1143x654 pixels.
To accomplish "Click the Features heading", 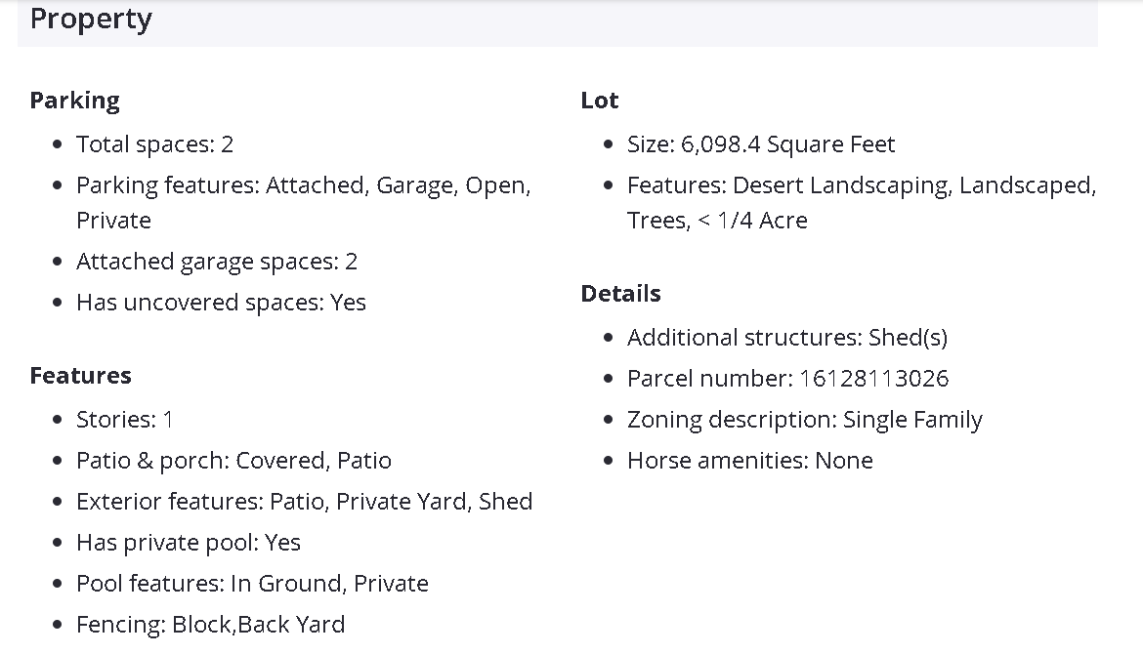I will click(x=80, y=376).
